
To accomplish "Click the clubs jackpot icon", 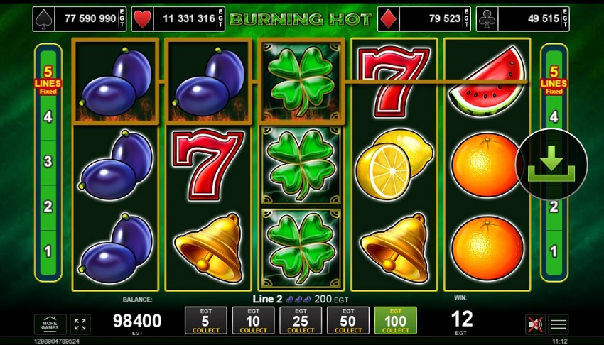I will [487, 19].
